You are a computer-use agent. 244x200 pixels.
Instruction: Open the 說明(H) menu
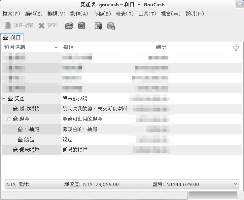pyautogui.click(x=195, y=14)
